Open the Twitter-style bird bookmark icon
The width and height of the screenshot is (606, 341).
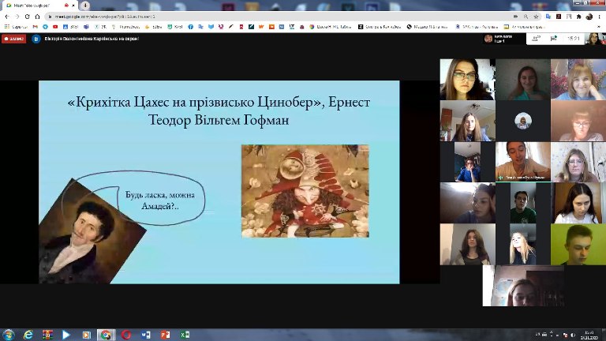coord(211,27)
